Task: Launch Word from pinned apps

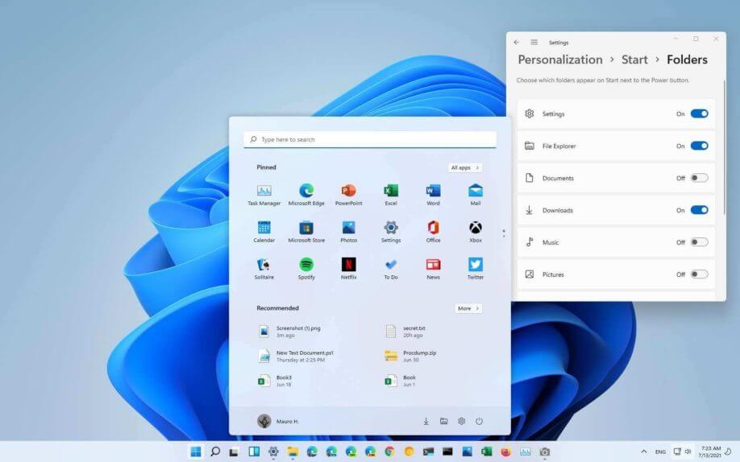Action: point(433,195)
